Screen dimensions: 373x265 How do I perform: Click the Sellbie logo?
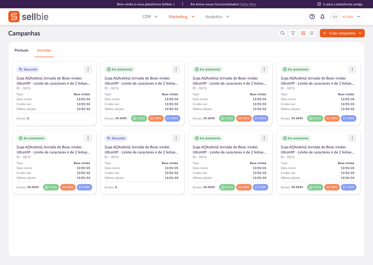28,17
